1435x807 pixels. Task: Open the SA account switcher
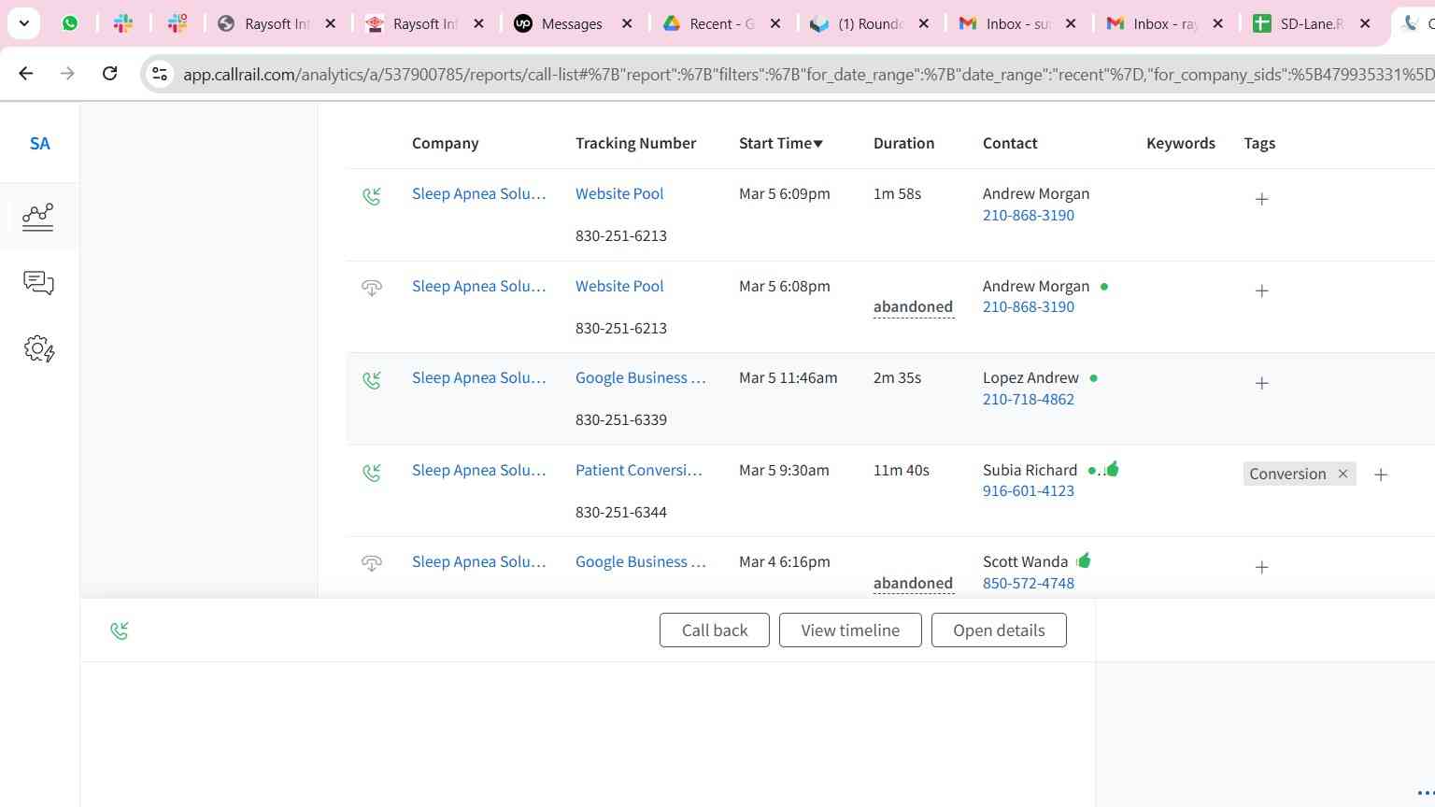tap(39, 144)
